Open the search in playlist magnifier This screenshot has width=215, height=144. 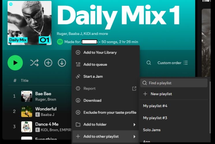149,63
